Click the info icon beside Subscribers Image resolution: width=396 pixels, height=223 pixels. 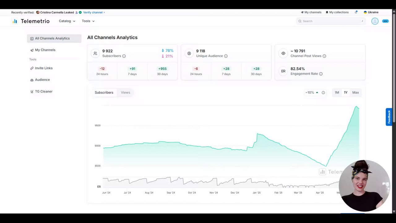(124, 56)
